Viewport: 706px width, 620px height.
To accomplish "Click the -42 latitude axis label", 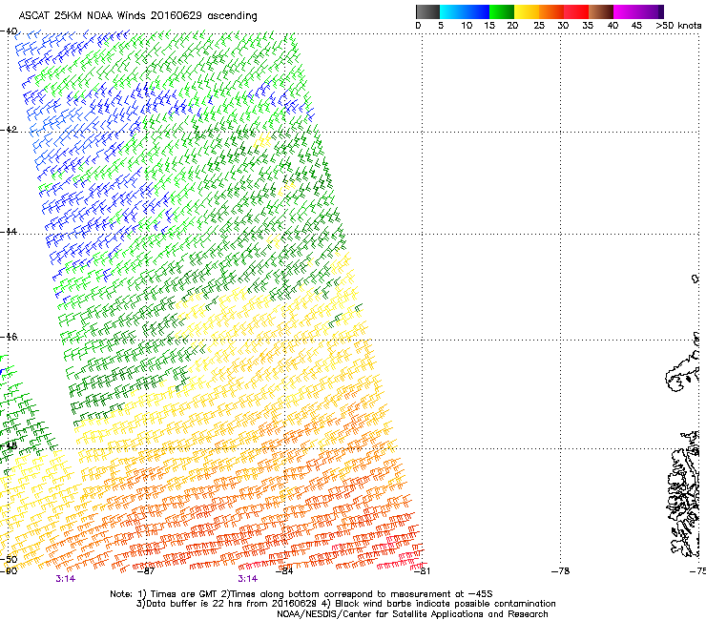I will coord(9,130).
